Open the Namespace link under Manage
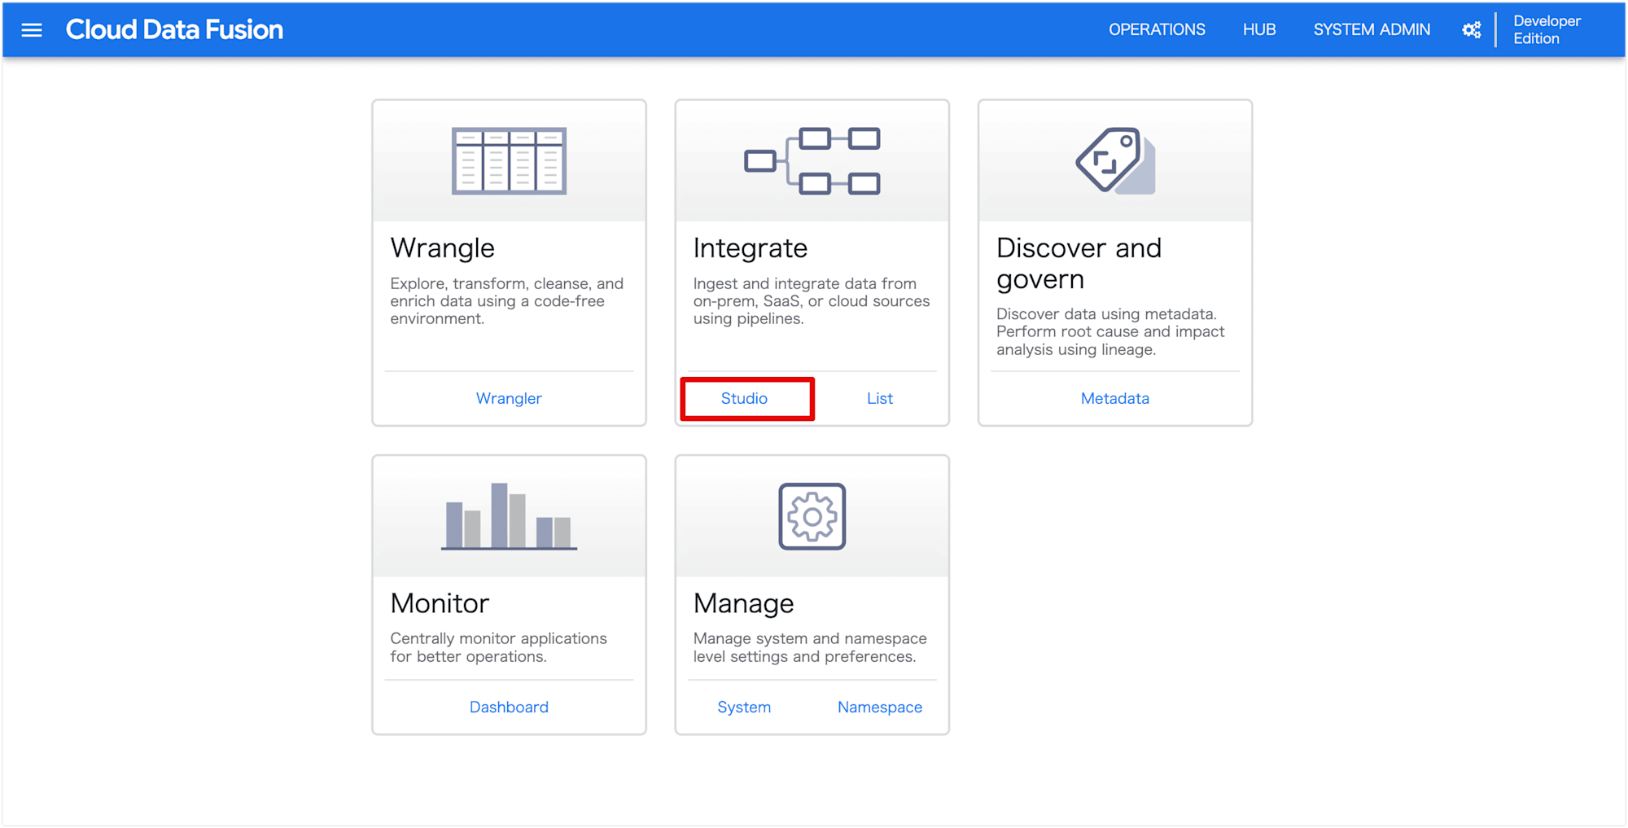Viewport: 1628px width, 828px height. coord(880,707)
